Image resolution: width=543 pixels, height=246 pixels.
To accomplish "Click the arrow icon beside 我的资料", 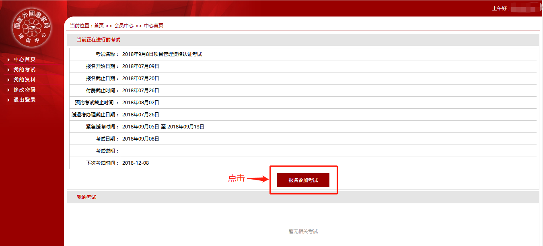I will click(8, 80).
